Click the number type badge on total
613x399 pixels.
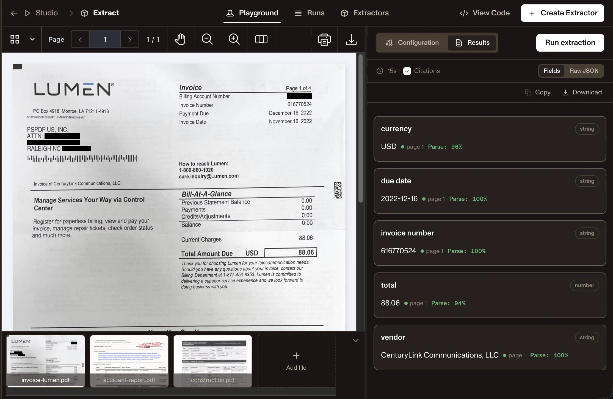pyautogui.click(x=584, y=285)
